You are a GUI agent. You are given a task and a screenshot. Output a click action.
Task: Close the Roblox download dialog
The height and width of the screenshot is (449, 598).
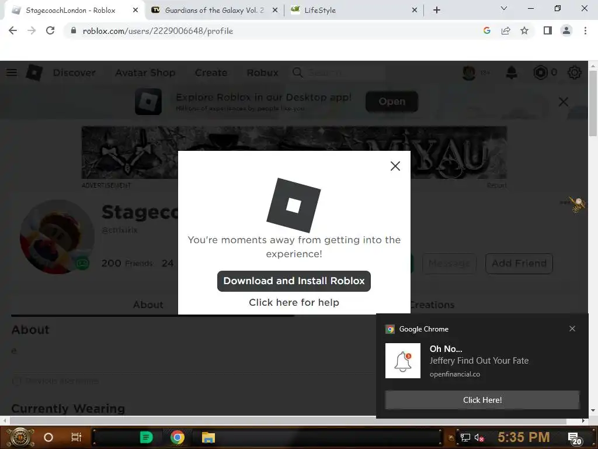pos(395,166)
